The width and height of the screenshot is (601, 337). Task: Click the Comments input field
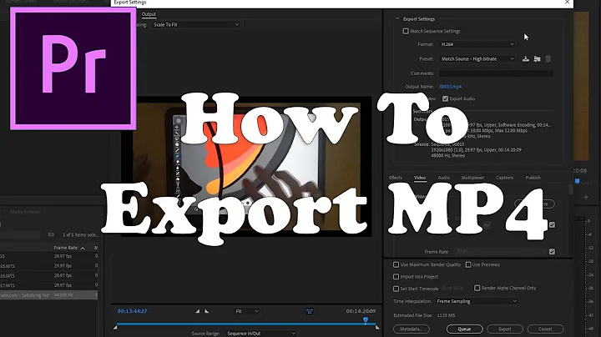click(496, 73)
